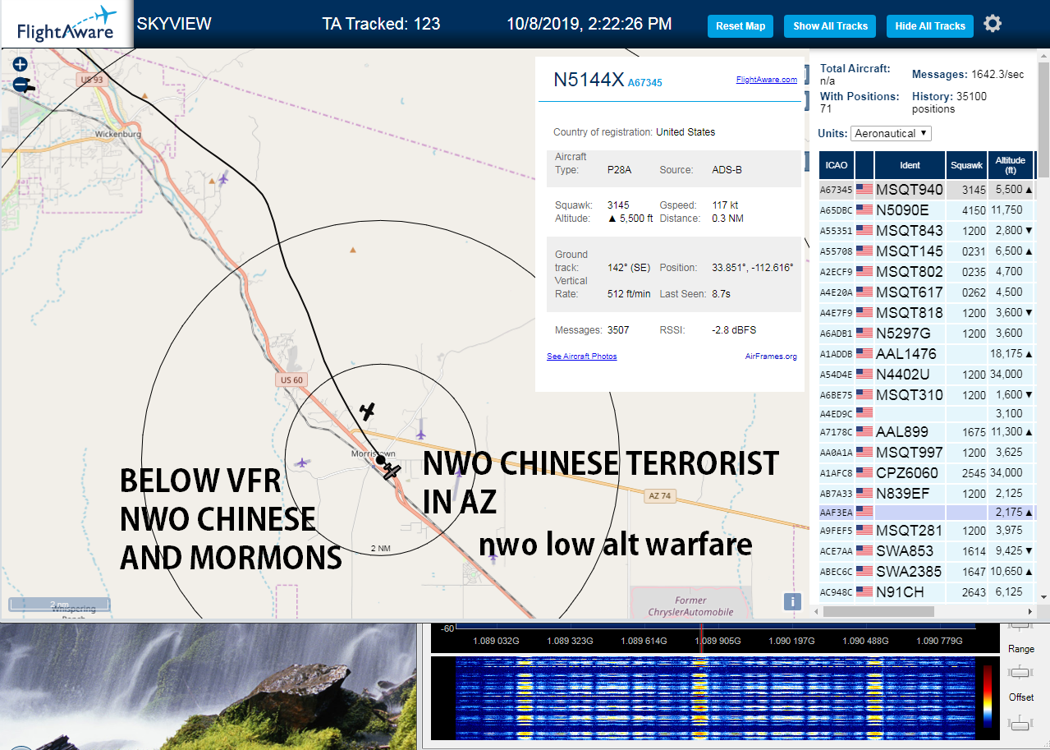The width and height of the screenshot is (1050, 750).
Task: Click Show All Tracks
Action: 830,26
